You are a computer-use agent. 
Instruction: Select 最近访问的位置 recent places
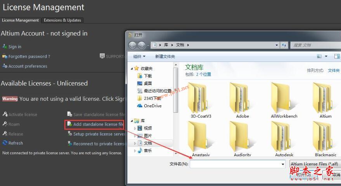click(158, 91)
